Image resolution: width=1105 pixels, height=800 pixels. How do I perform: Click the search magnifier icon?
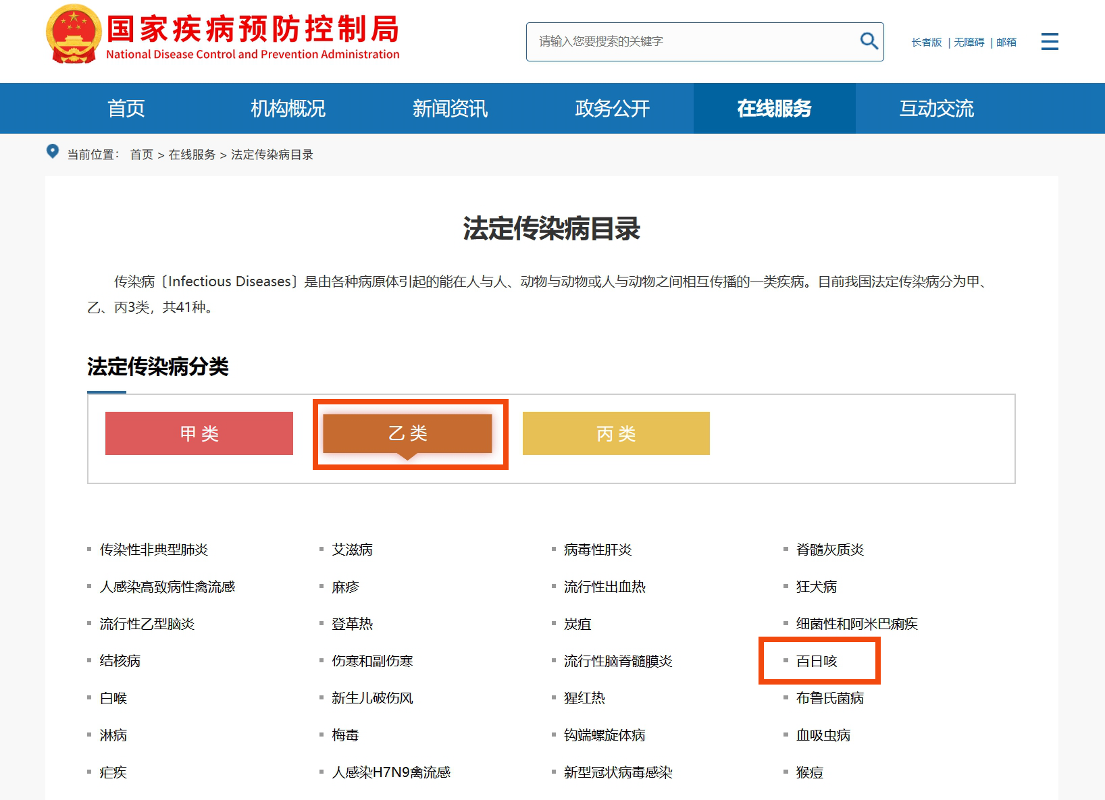point(869,41)
